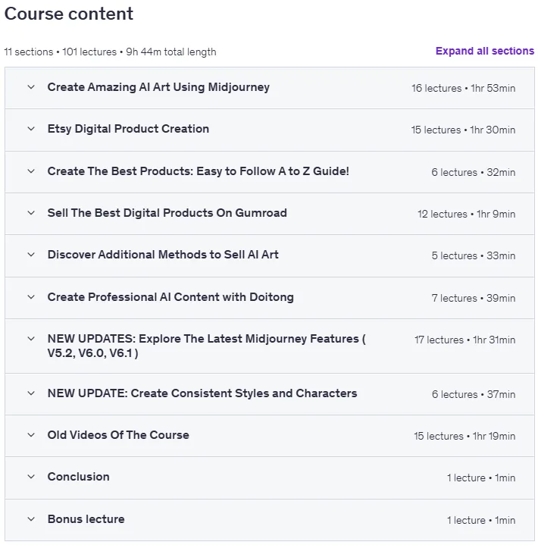This screenshot has height=545, width=538.
Task: Click chevron next to Create Professional AI Content
Action: [x=31, y=297]
